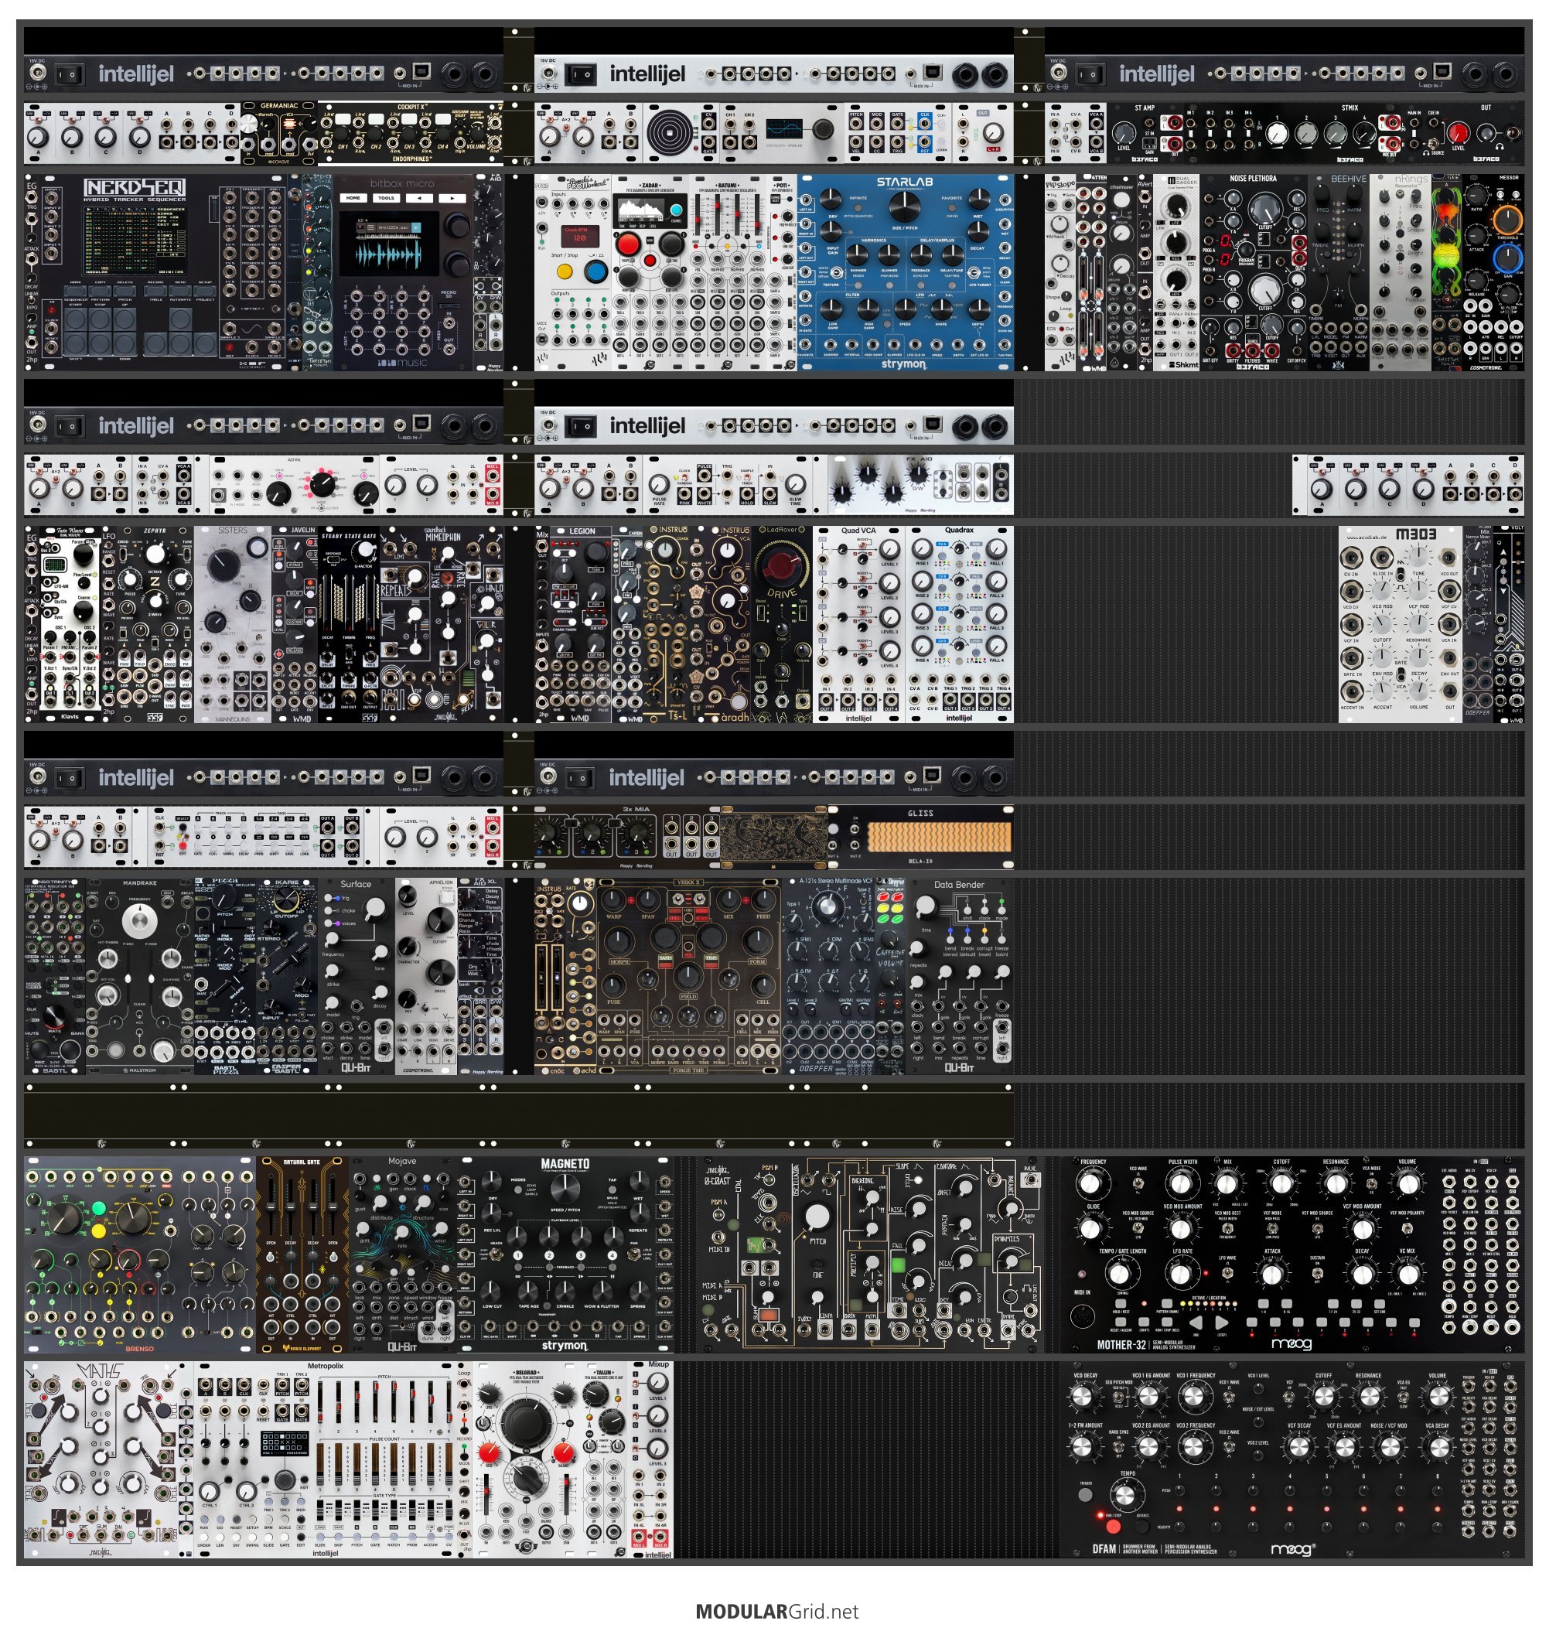This screenshot has width=1556, height=1628.
Task: Click the Mandrake large FREQUENCY knob
Action: [139, 922]
